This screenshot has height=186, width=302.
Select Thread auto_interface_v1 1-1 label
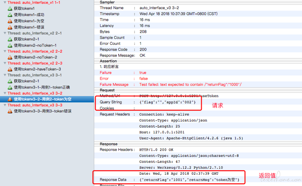(x=34, y=3)
